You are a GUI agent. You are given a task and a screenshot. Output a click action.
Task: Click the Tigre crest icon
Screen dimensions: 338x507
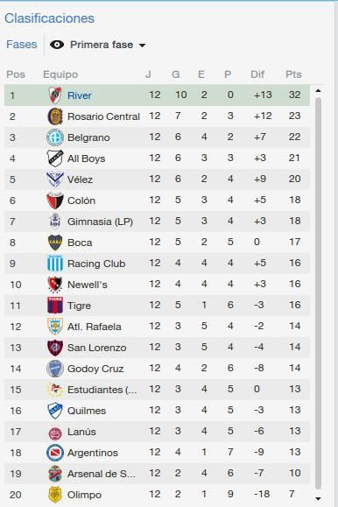(55, 306)
